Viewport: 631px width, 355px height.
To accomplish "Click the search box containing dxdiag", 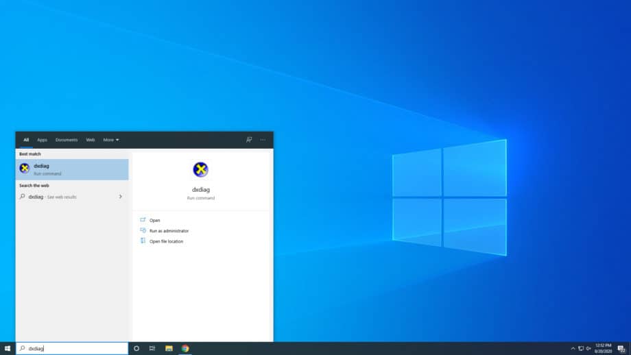I will click(72, 348).
